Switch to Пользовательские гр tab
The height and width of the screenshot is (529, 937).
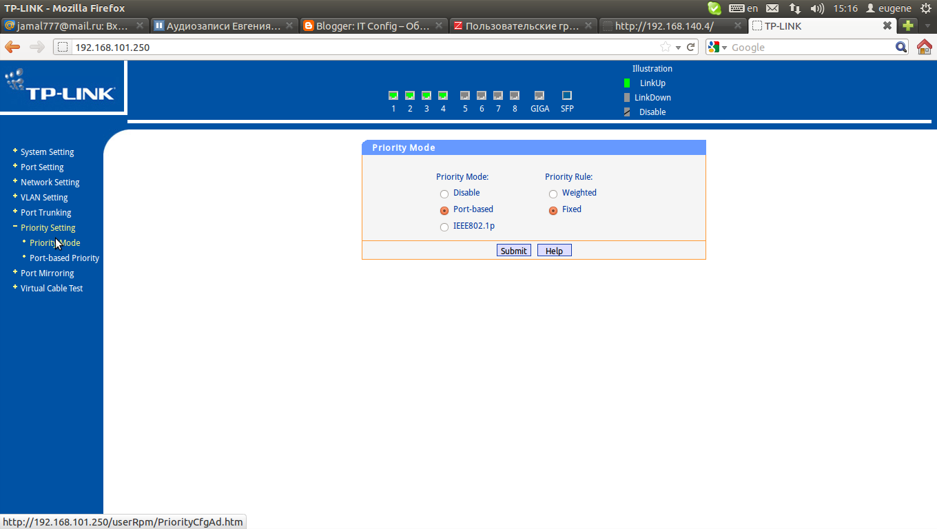(523, 26)
